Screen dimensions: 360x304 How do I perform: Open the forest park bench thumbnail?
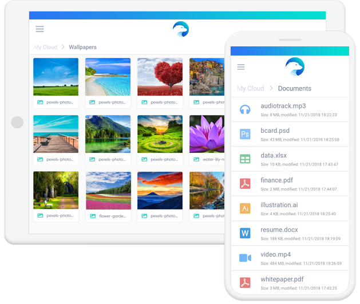[56, 190]
